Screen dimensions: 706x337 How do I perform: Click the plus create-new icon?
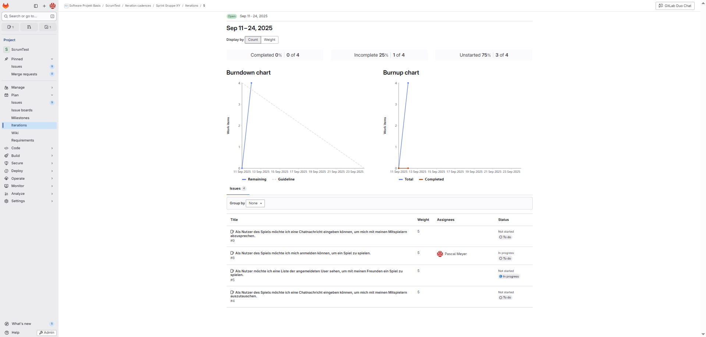pyautogui.click(x=44, y=6)
